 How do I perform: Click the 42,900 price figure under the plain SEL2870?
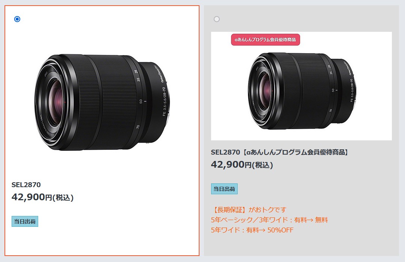point(28,197)
